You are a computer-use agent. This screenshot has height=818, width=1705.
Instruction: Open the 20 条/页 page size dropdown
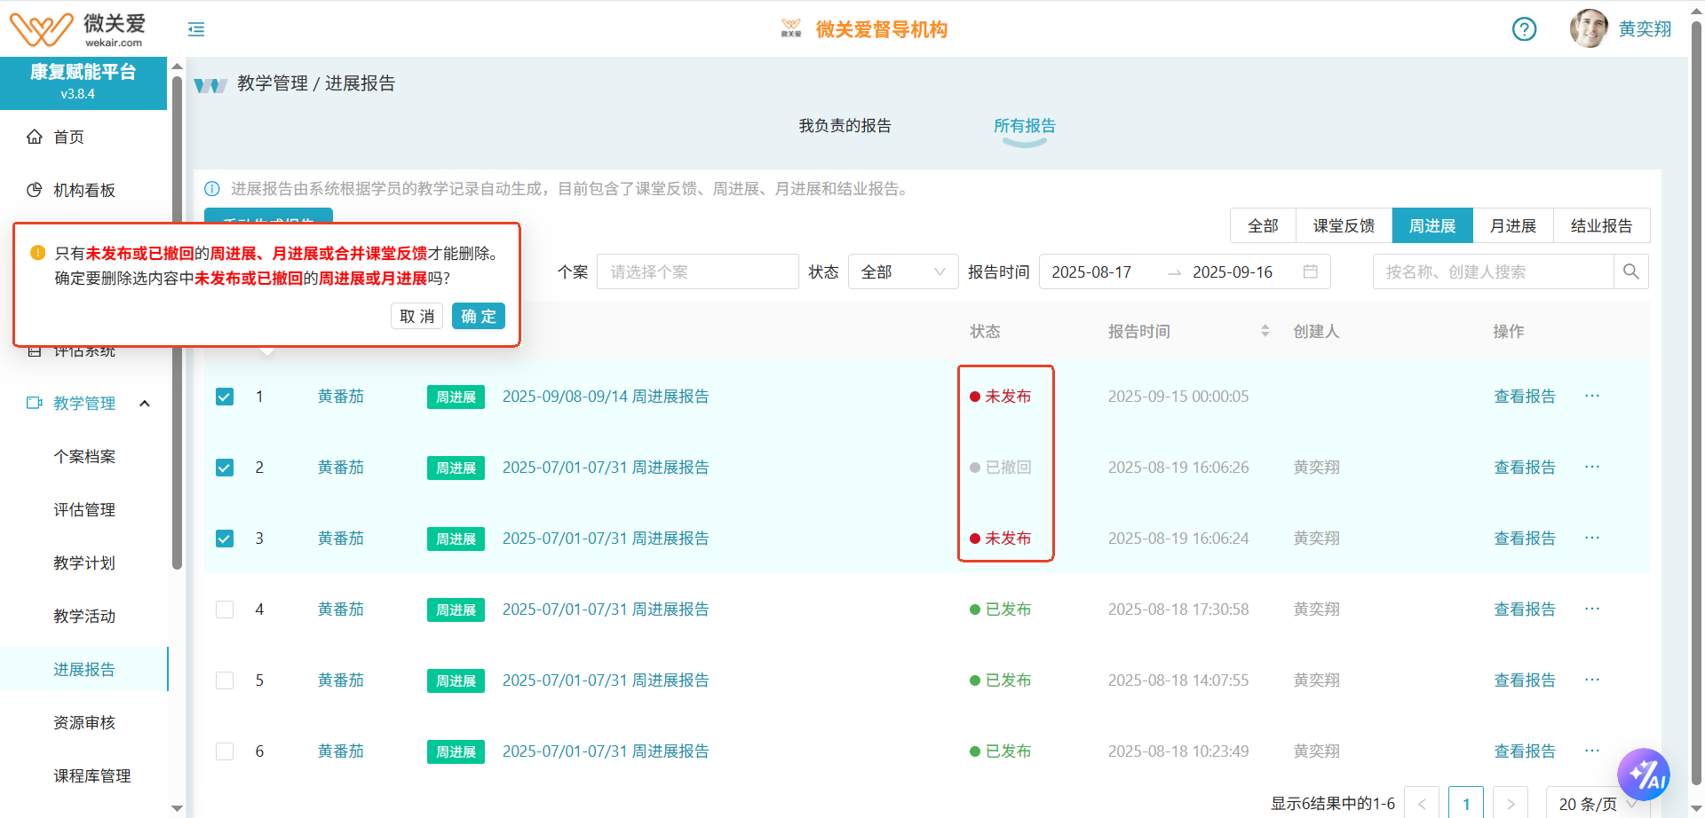click(x=1597, y=803)
